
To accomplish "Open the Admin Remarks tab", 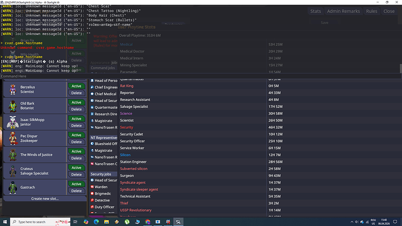I will pos(343,11).
